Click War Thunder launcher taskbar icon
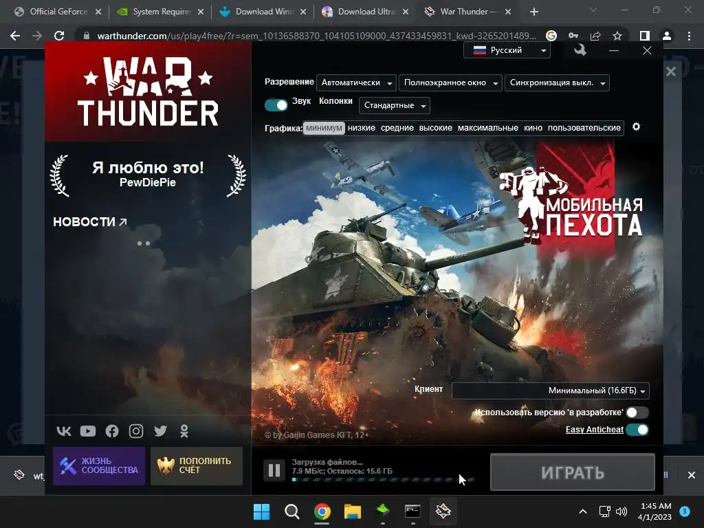 (443, 511)
